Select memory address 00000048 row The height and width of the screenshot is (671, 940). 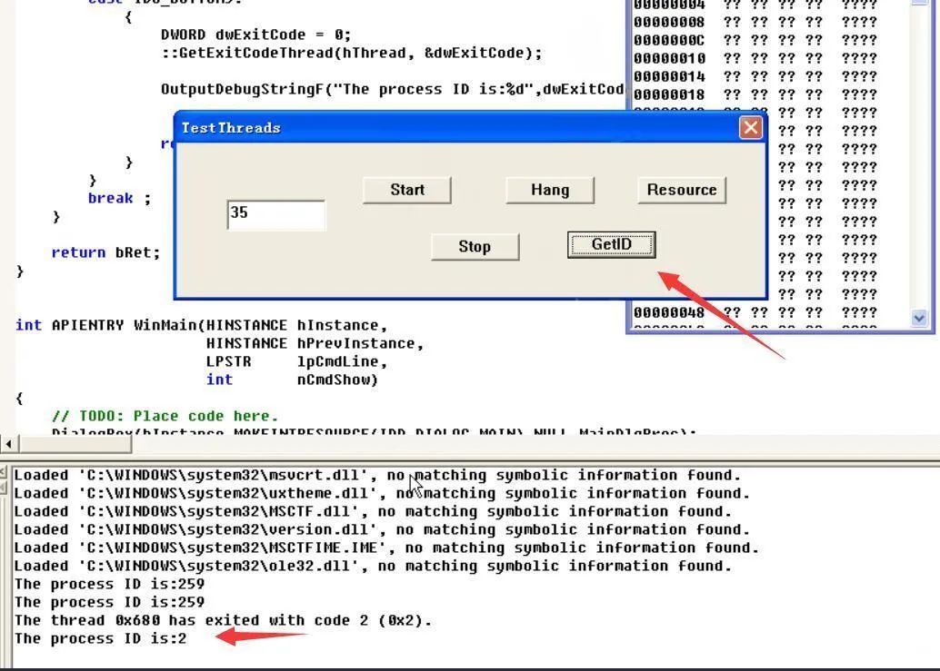click(x=755, y=312)
